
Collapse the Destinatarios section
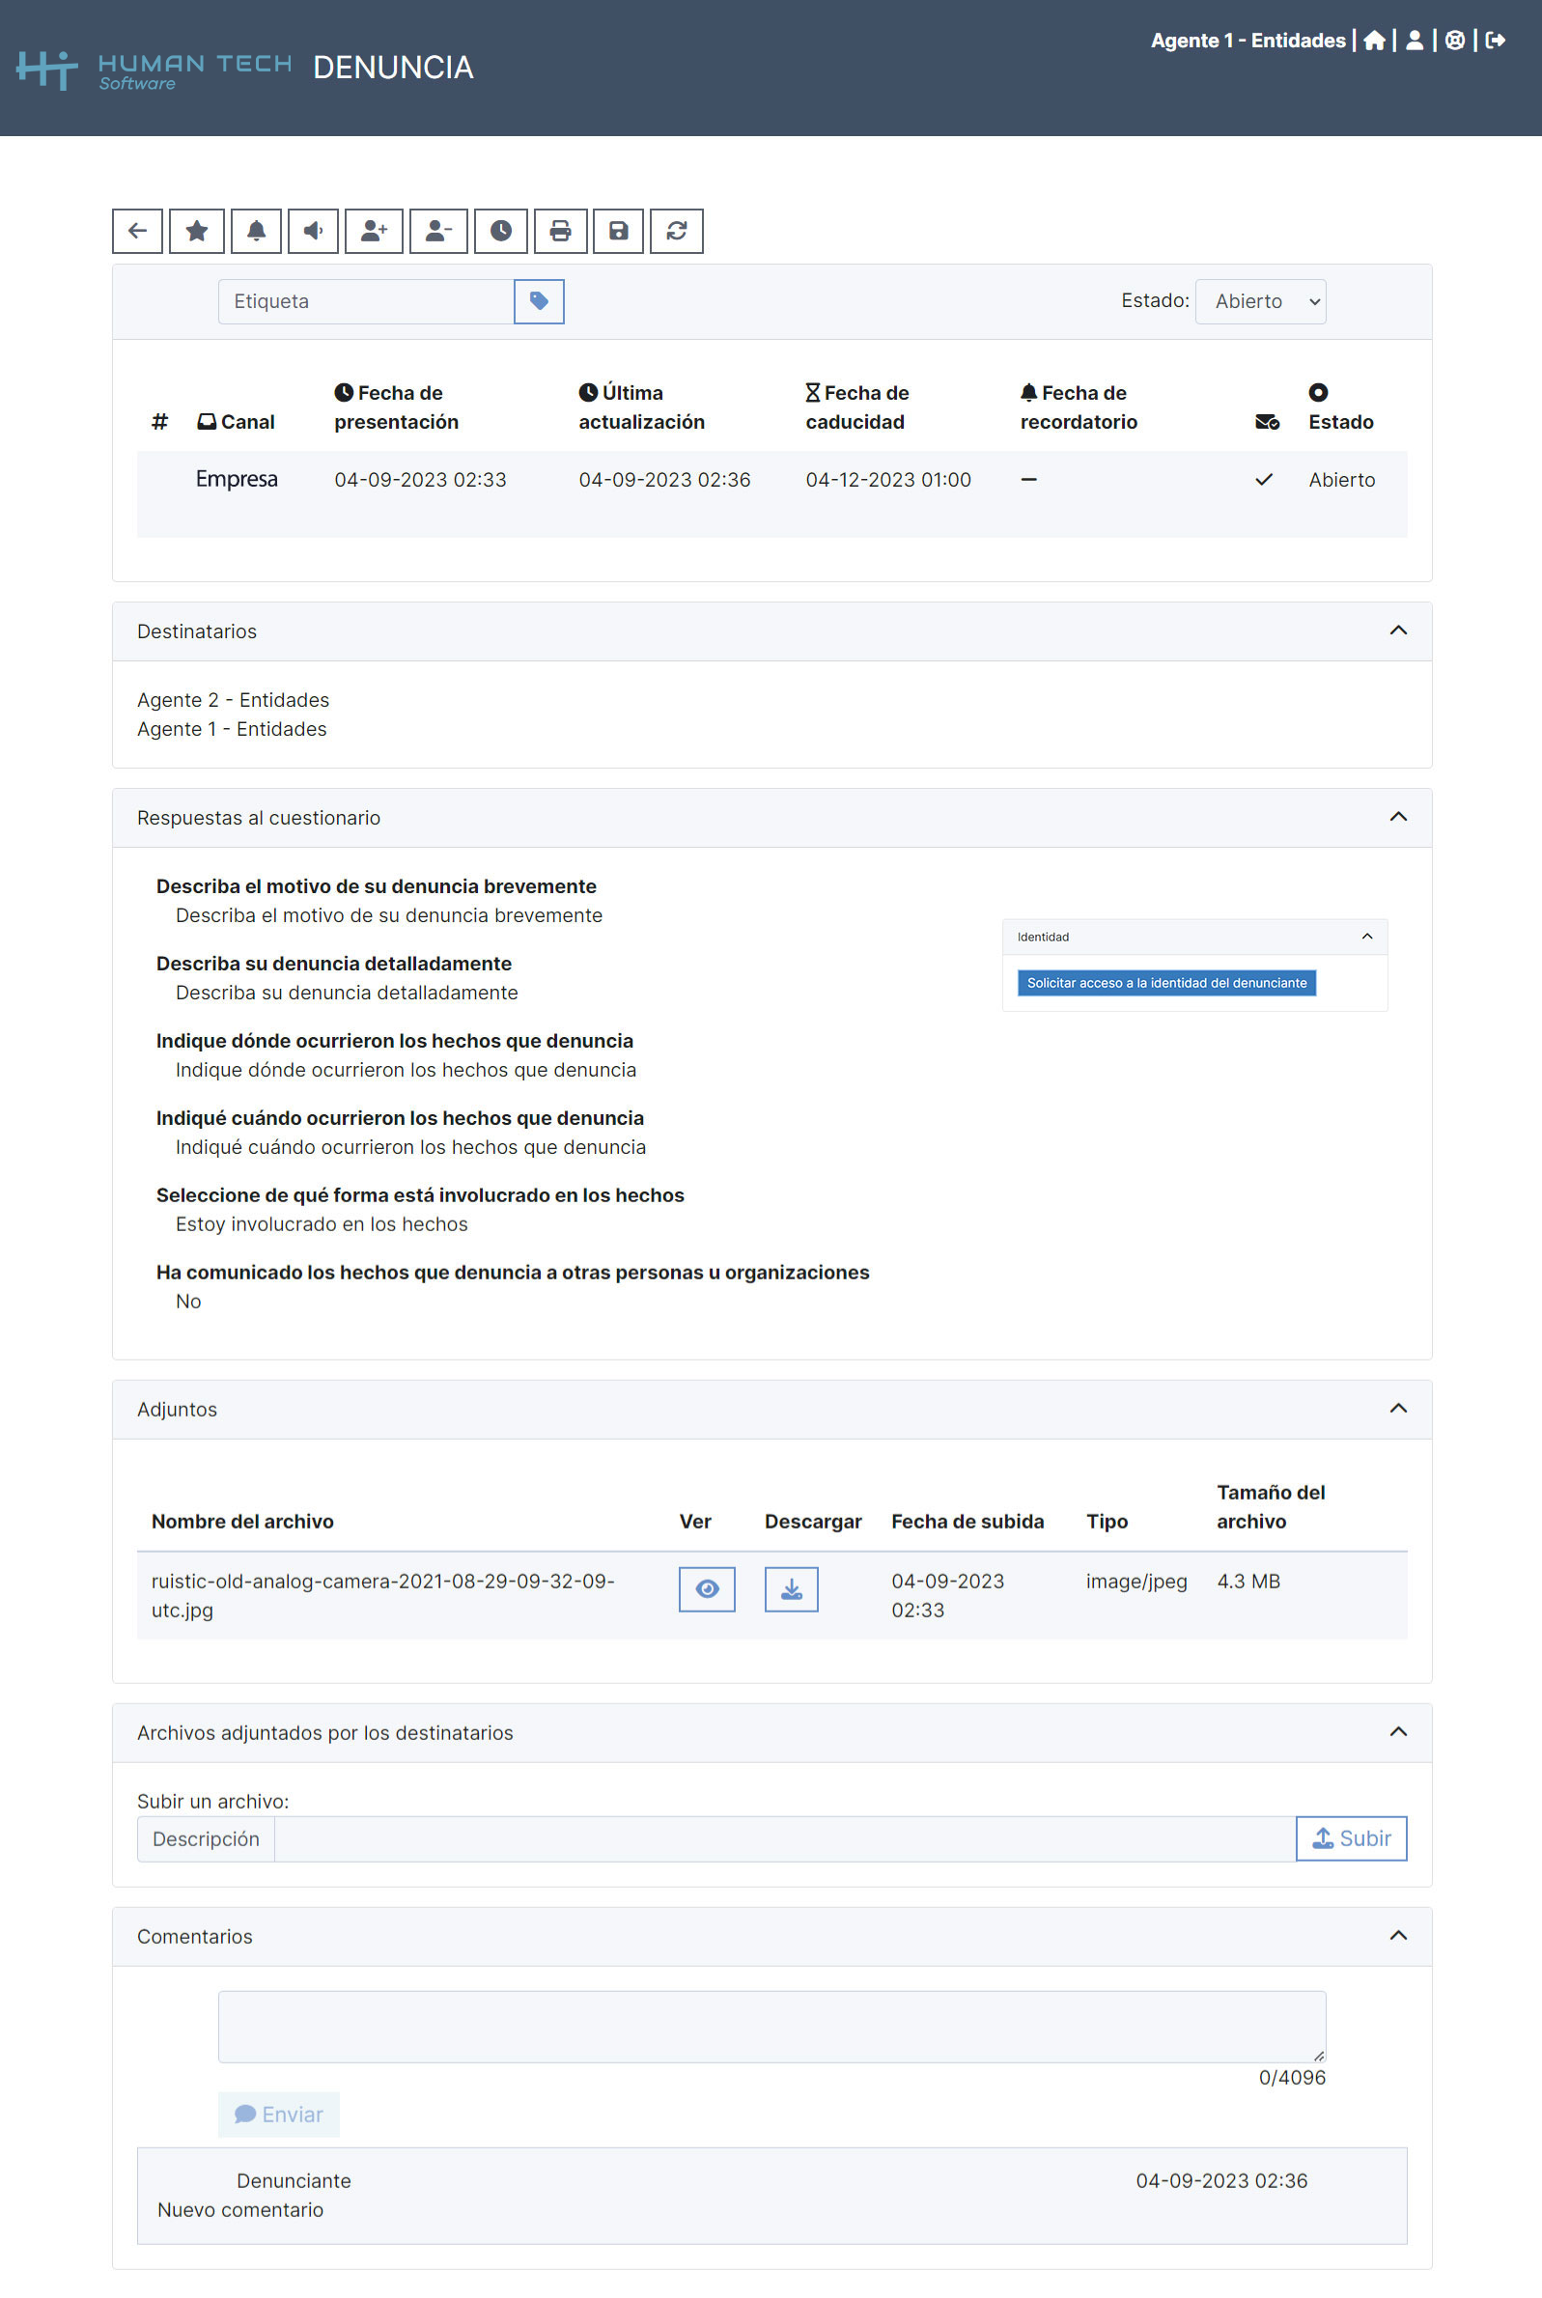pyautogui.click(x=1397, y=631)
